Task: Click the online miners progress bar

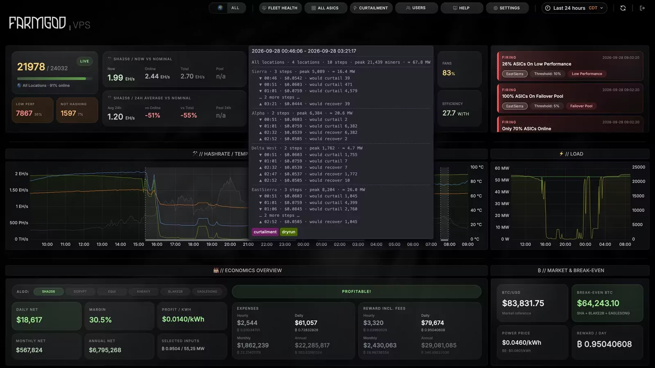Action: (x=54, y=79)
